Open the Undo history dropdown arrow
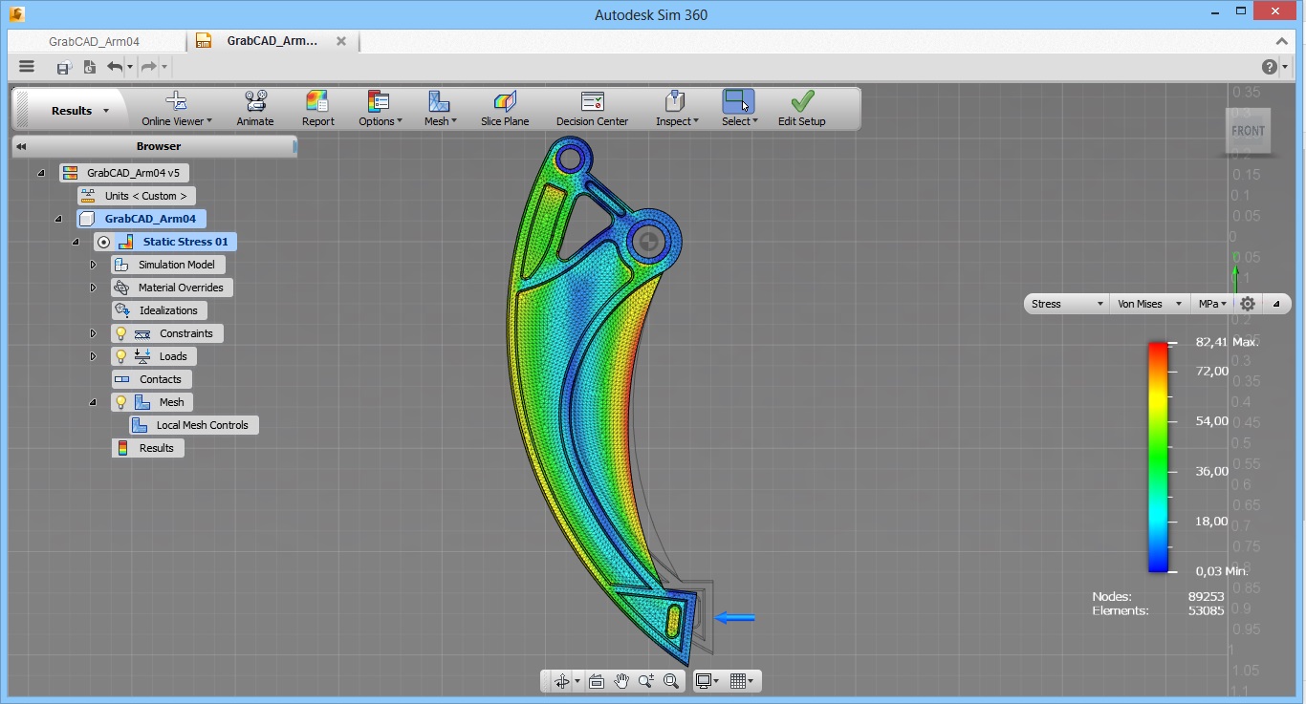Screen dimensions: 1306x704 (x=130, y=67)
